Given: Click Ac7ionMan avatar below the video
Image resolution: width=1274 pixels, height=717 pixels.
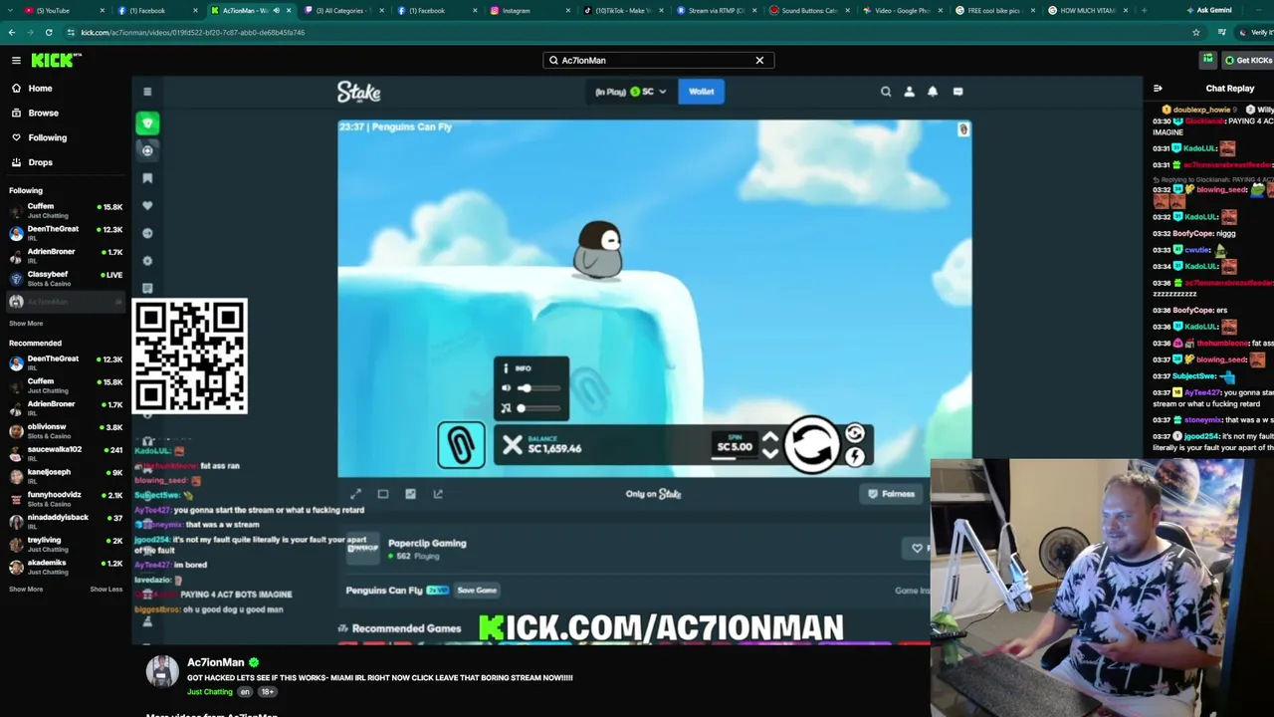Looking at the screenshot, I should pos(162,672).
